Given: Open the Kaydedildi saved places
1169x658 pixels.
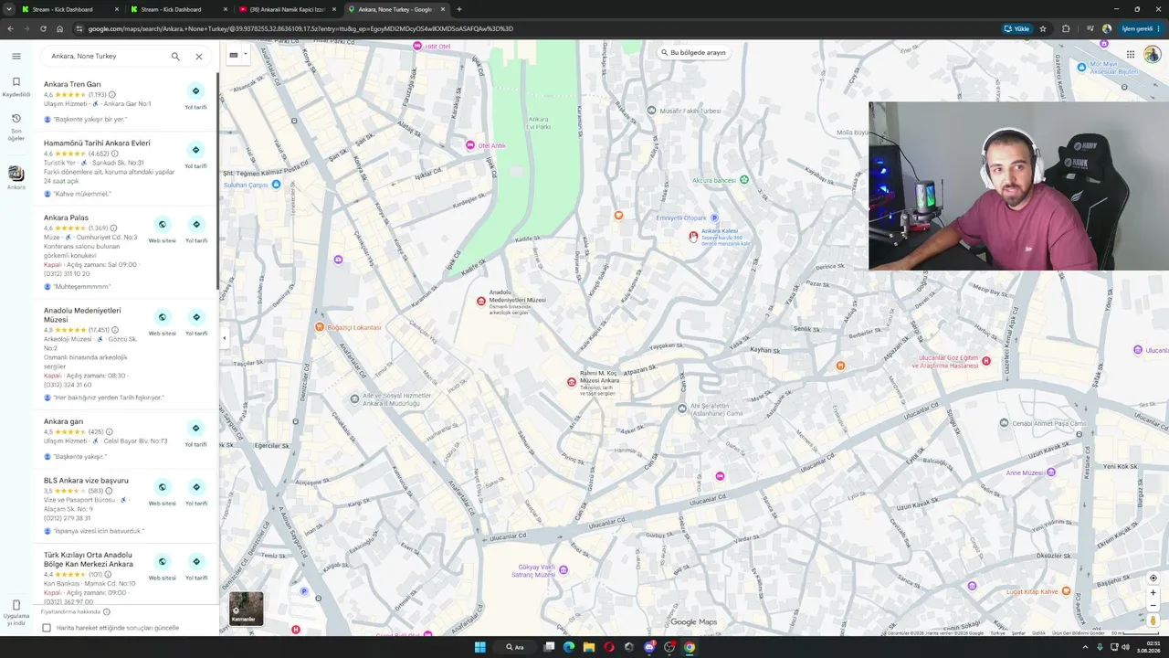Looking at the screenshot, I should [x=16, y=86].
